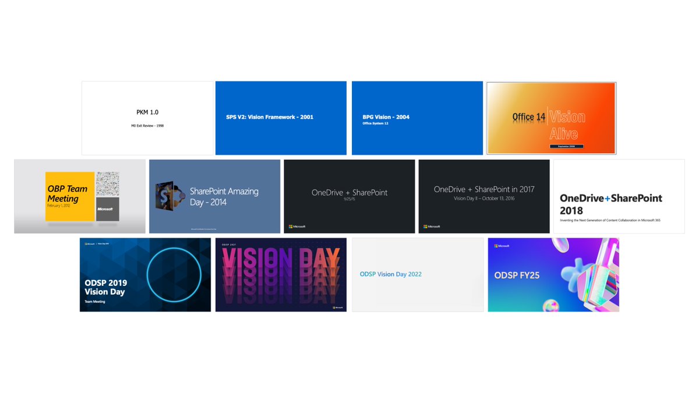Viewport: 699px width, 393px height.
Task: Select SPS V2: Vision Framework - 2001 slide
Action: click(x=281, y=118)
